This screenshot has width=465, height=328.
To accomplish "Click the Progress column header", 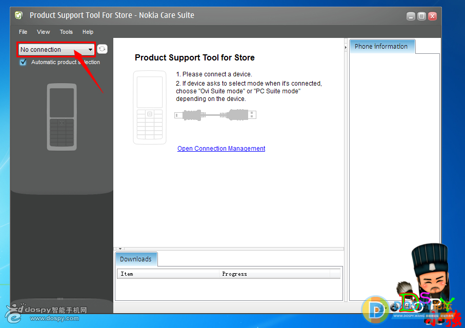I will coord(275,274).
